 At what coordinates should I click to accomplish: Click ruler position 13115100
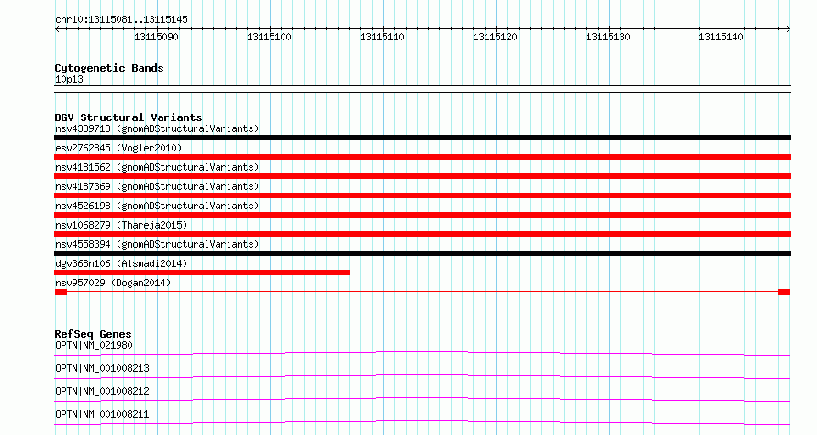coord(269,37)
